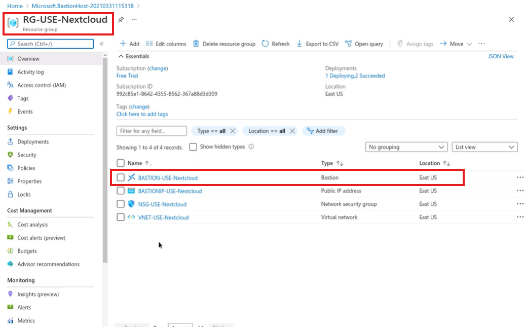The width and height of the screenshot is (524, 327).
Task: Sort by Location column
Action: 434,163
